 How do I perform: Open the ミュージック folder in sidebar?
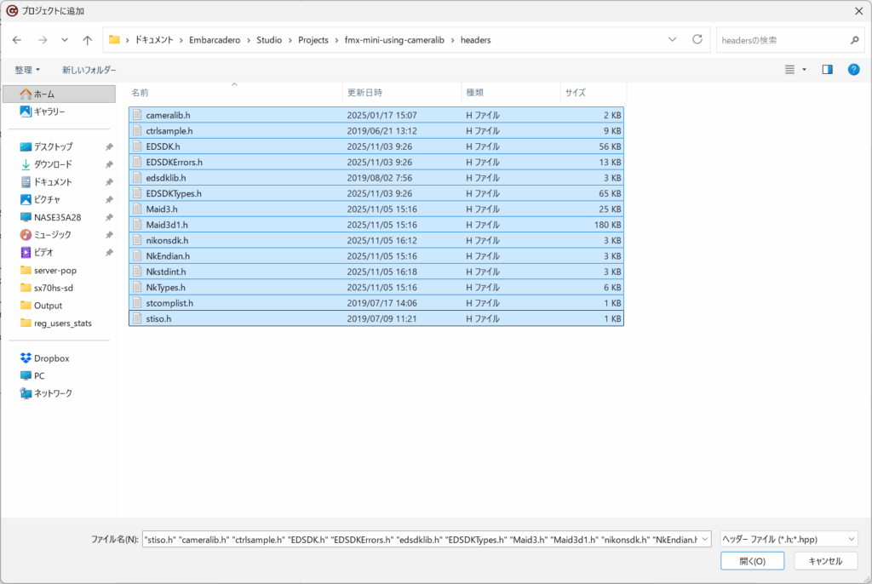tap(52, 234)
